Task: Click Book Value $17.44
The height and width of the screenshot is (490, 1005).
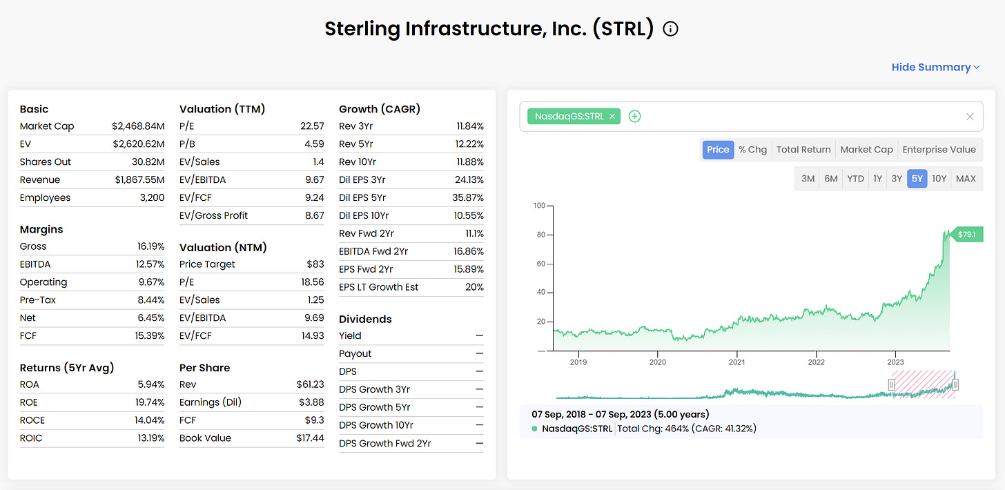Action: (x=309, y=438)
